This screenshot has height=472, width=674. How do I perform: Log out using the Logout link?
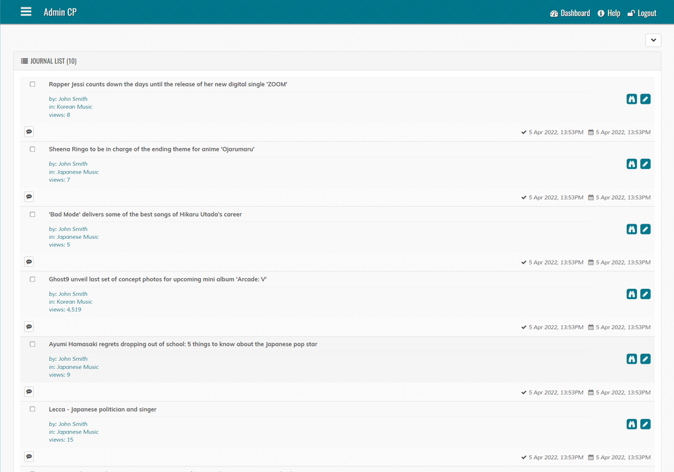642,13
